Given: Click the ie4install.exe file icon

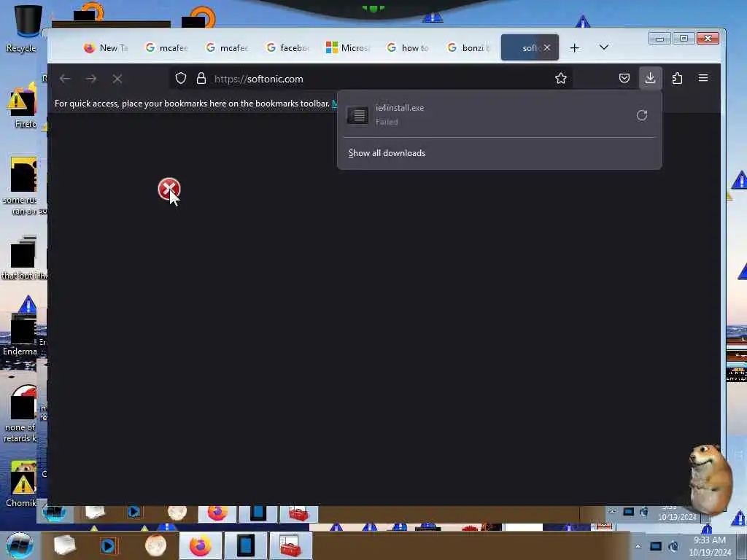Looking at the screenshot, I should coord(357,115).
